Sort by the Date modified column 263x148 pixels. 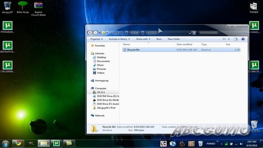tap(184, 44)
